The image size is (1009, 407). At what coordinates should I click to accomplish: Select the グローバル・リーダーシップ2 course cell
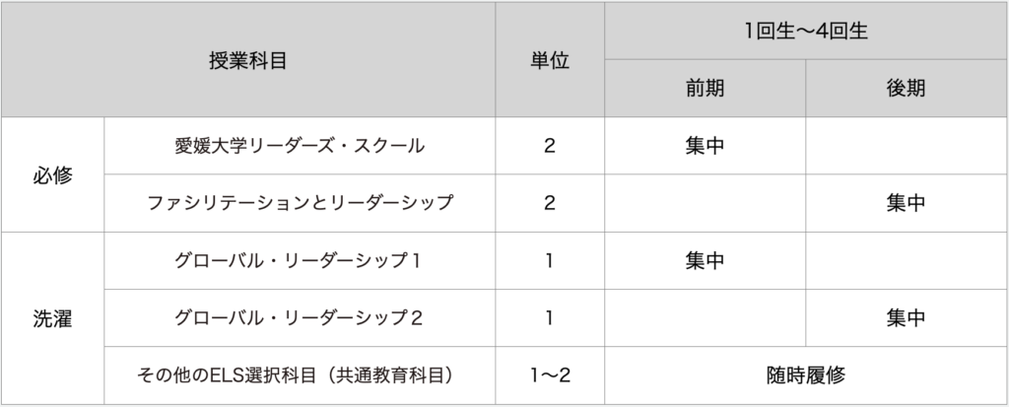(x=299, y=317)
